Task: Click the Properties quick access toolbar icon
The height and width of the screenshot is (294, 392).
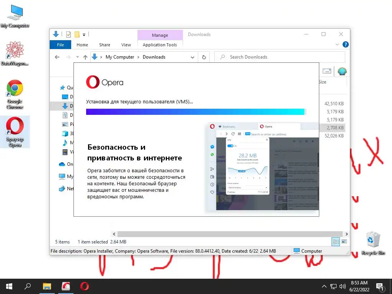Action: [68, 34]
